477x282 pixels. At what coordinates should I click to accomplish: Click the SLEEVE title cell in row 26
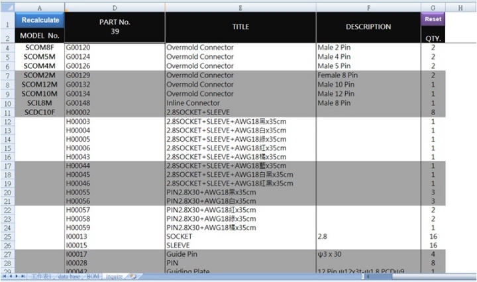pyautogui.click(x=240, y=245)
